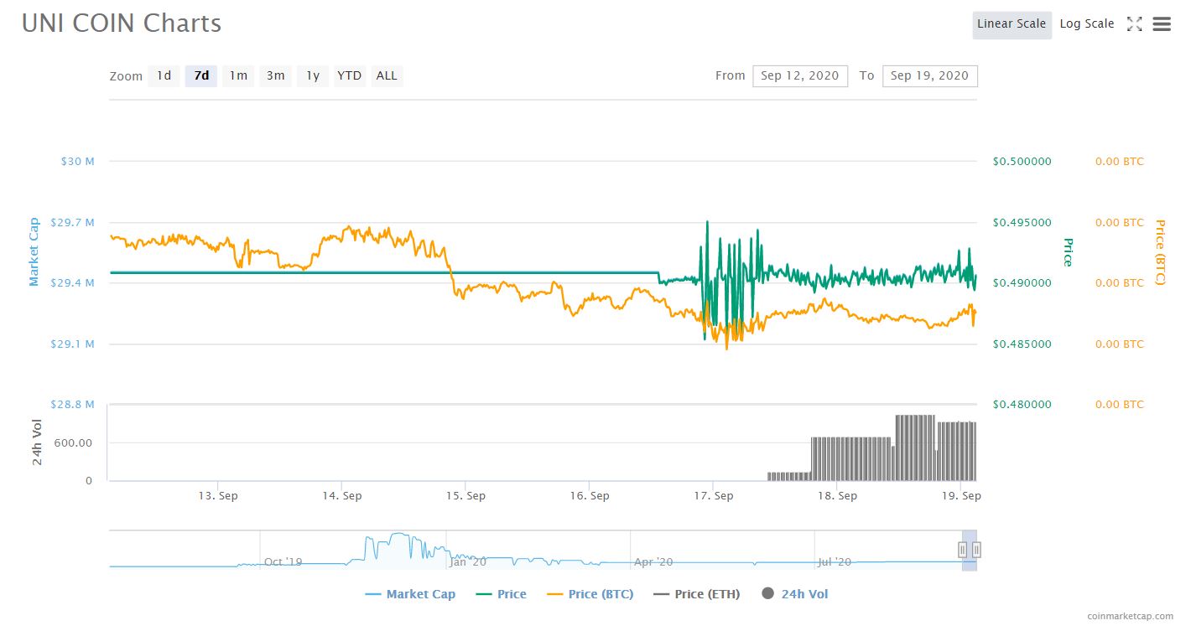Screen dimensions: 1191x631
Task: Toggle Price (ETH) series in legend
Action: 696,594
